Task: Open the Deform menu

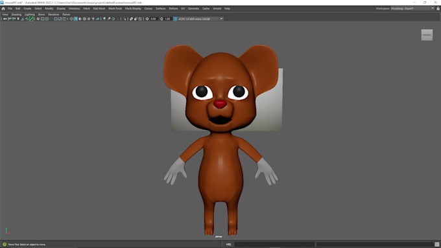Action: point(173,8)
